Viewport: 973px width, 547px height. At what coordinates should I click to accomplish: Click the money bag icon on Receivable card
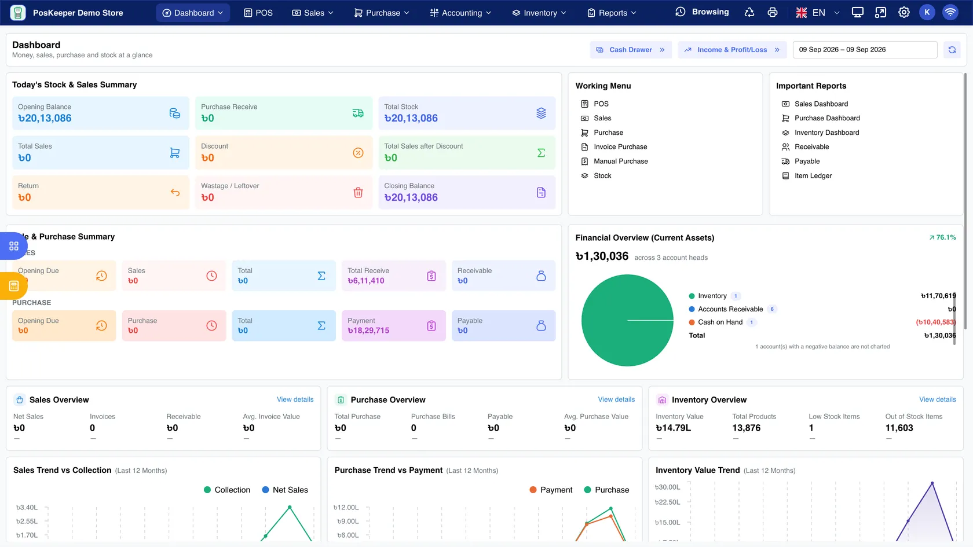tap(541, 276)
